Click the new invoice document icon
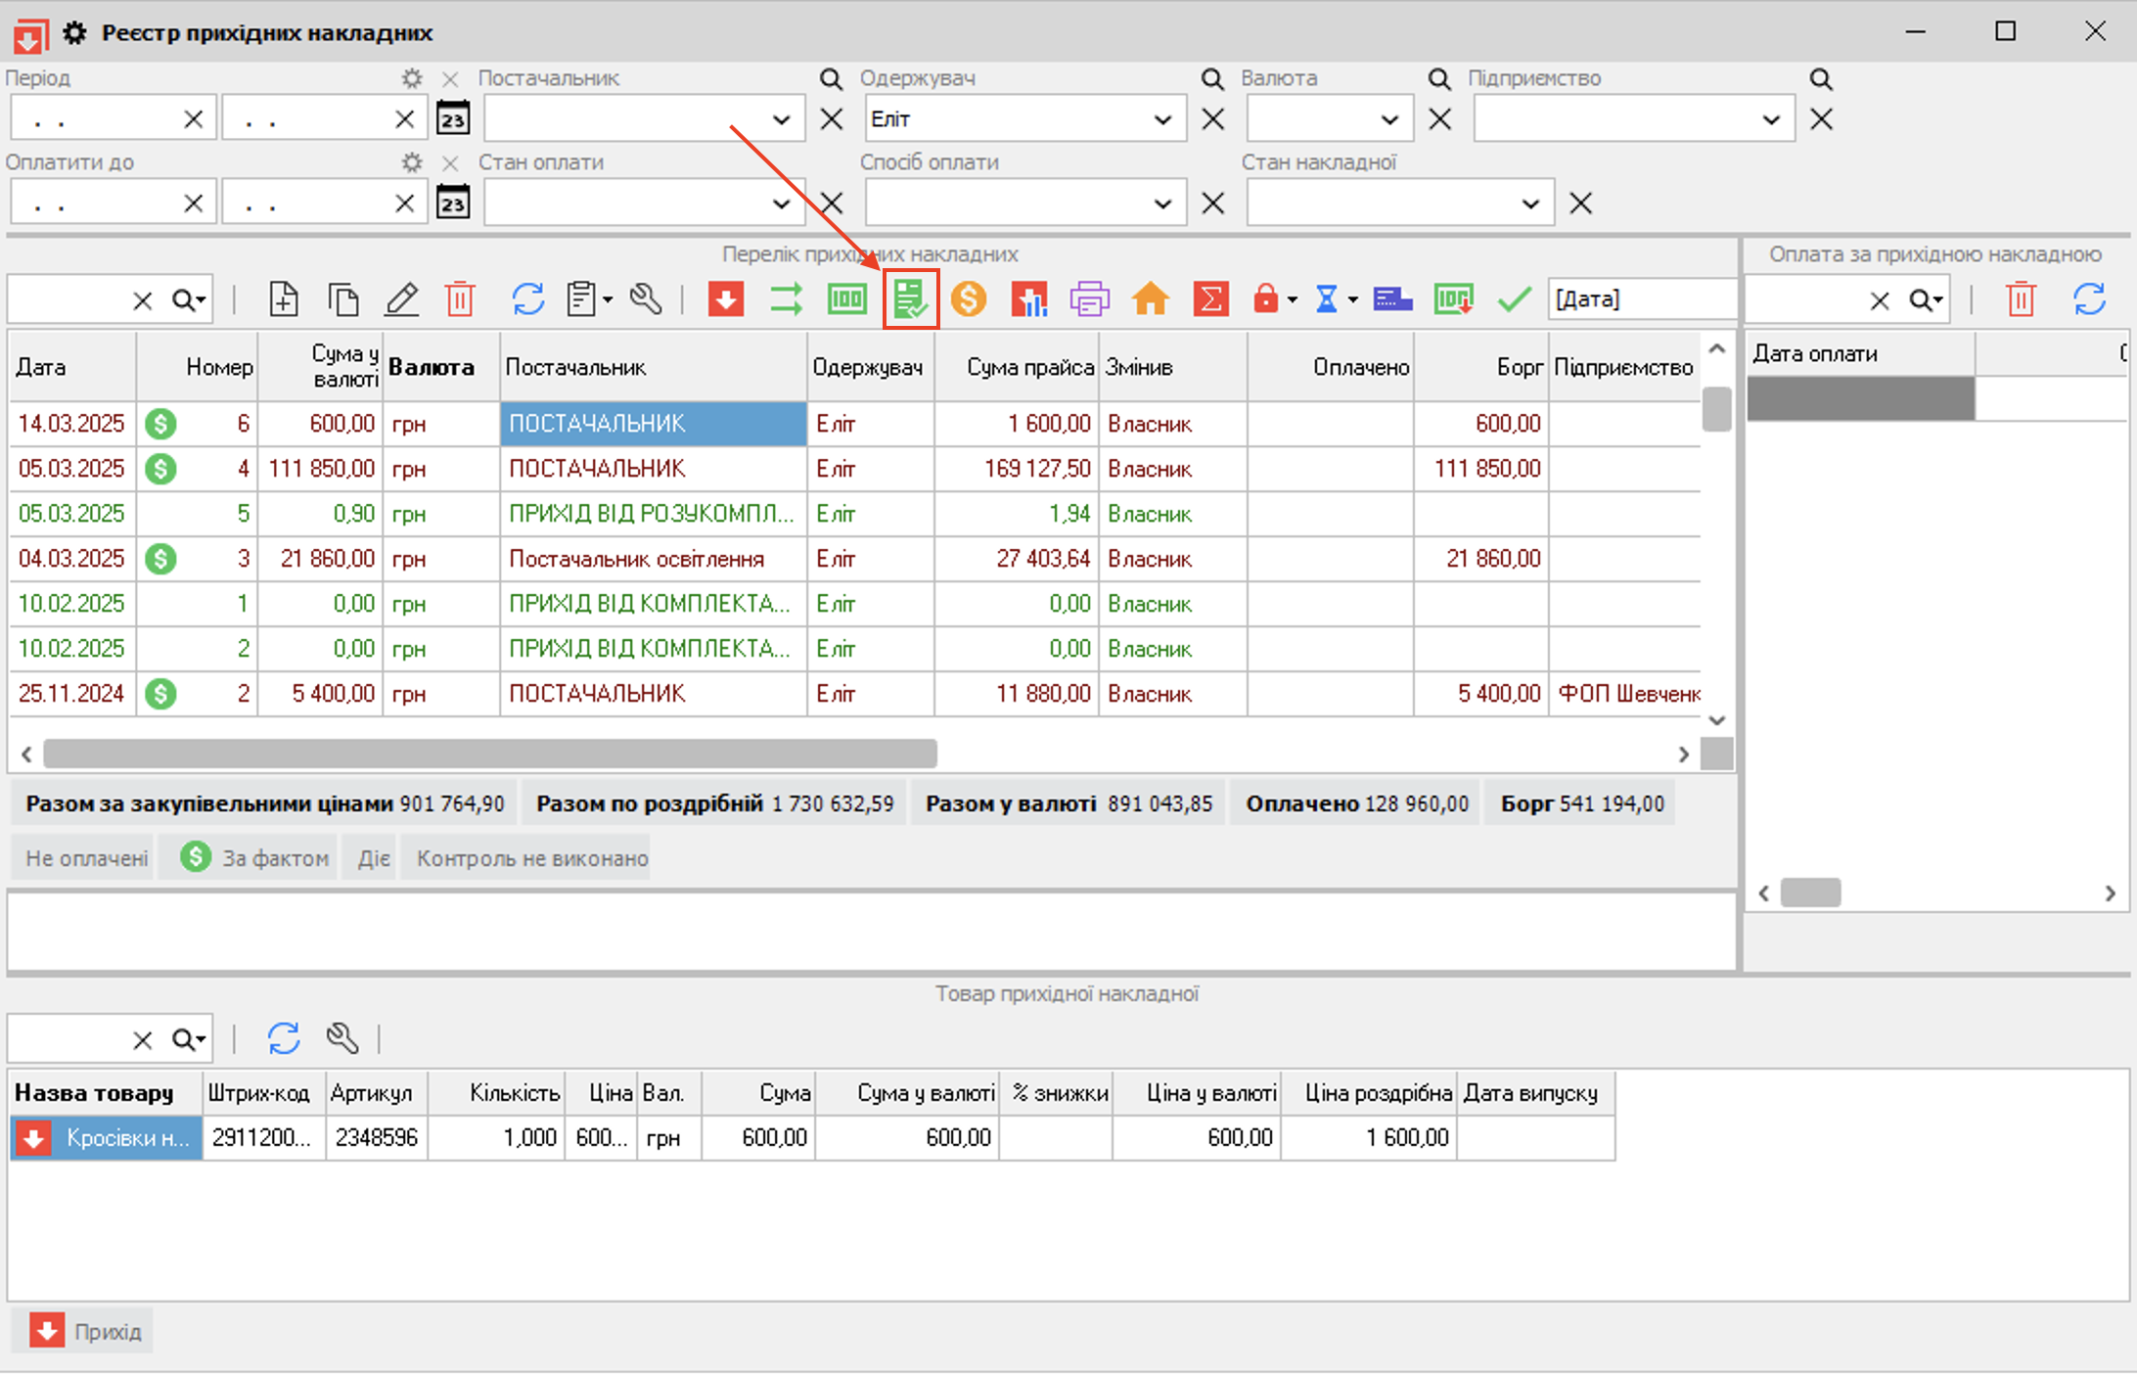The image size is (2137, 1374). (284, 299)
